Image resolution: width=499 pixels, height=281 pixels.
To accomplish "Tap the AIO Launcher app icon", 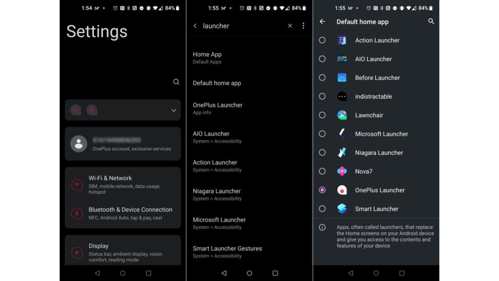I will (x=342, y=59).
